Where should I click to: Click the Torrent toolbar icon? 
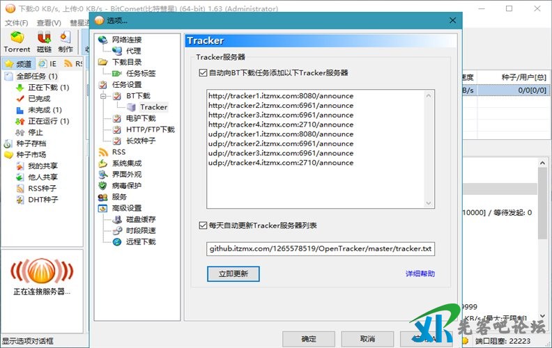[17, 42]
